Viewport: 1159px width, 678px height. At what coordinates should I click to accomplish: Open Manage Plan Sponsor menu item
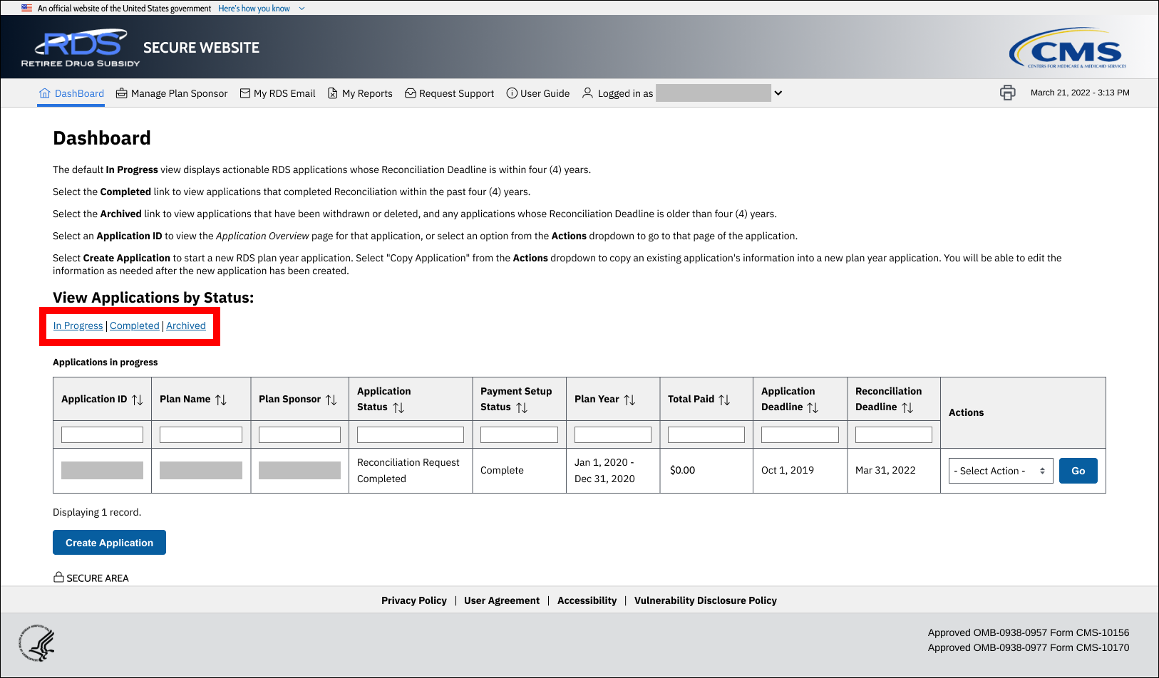point(172,93)
